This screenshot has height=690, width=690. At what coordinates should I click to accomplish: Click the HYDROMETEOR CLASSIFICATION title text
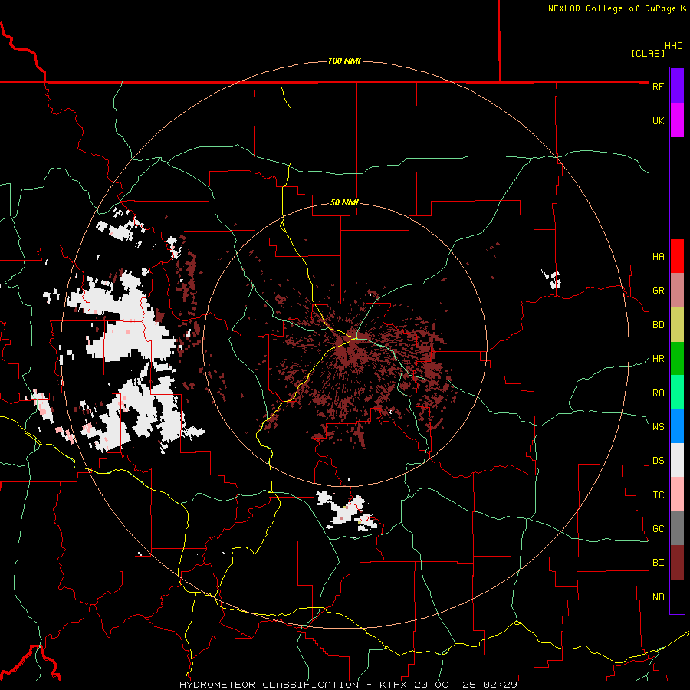[x=269, y=685]
